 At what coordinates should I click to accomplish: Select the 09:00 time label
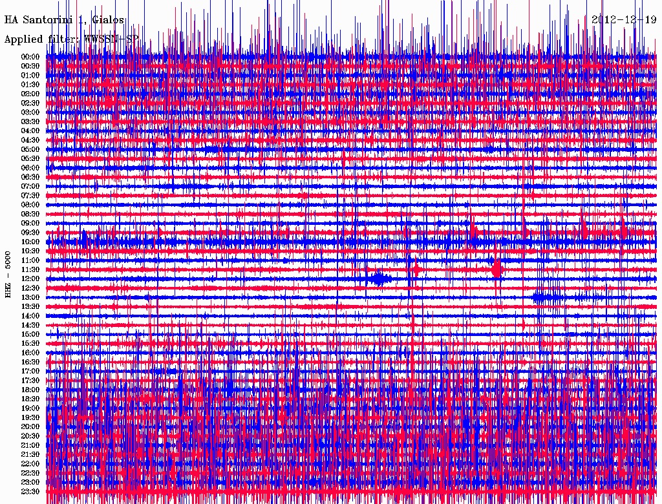30,224
